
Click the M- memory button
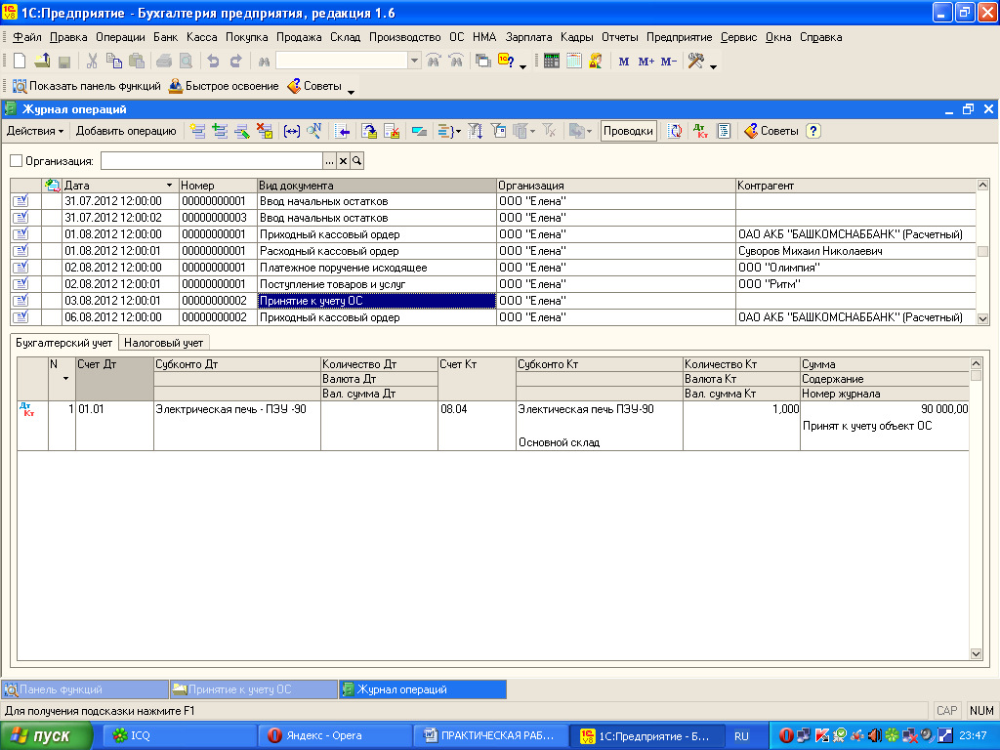[x=668, y=62]
